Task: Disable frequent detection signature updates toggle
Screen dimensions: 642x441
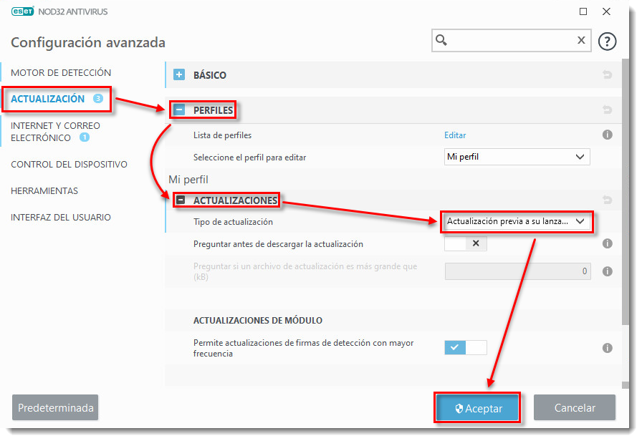Action: click(x=466, y=348)
